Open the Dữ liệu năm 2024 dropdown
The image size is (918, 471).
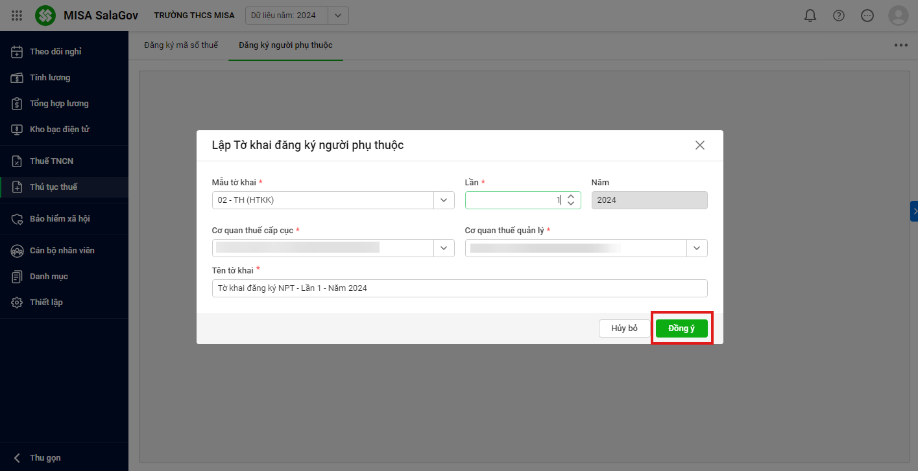338,16
